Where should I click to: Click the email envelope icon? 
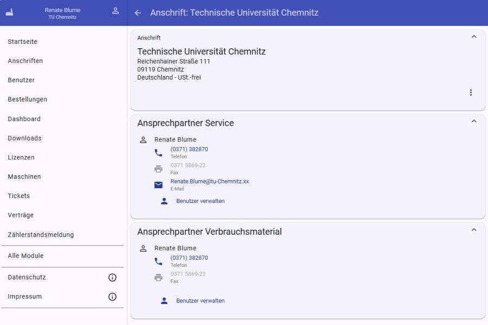point(158,185)
